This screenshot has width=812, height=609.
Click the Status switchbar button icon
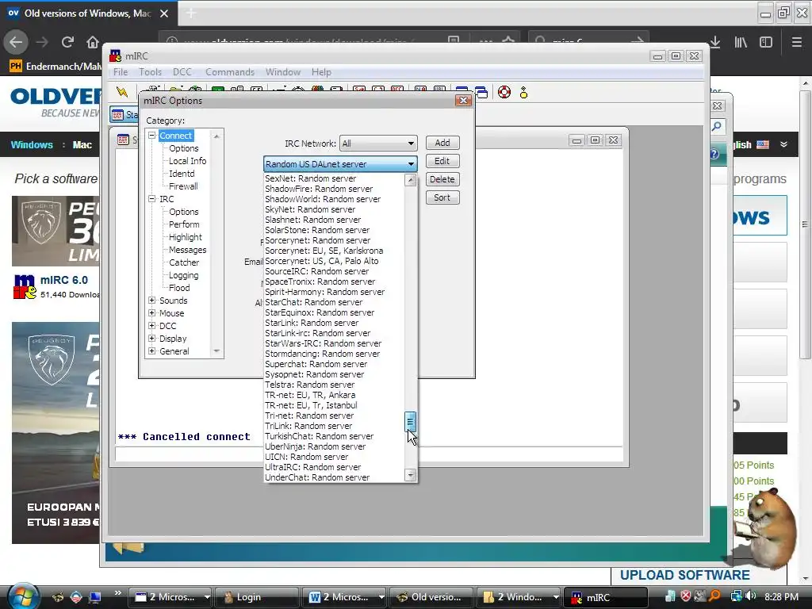pos(118,114)
